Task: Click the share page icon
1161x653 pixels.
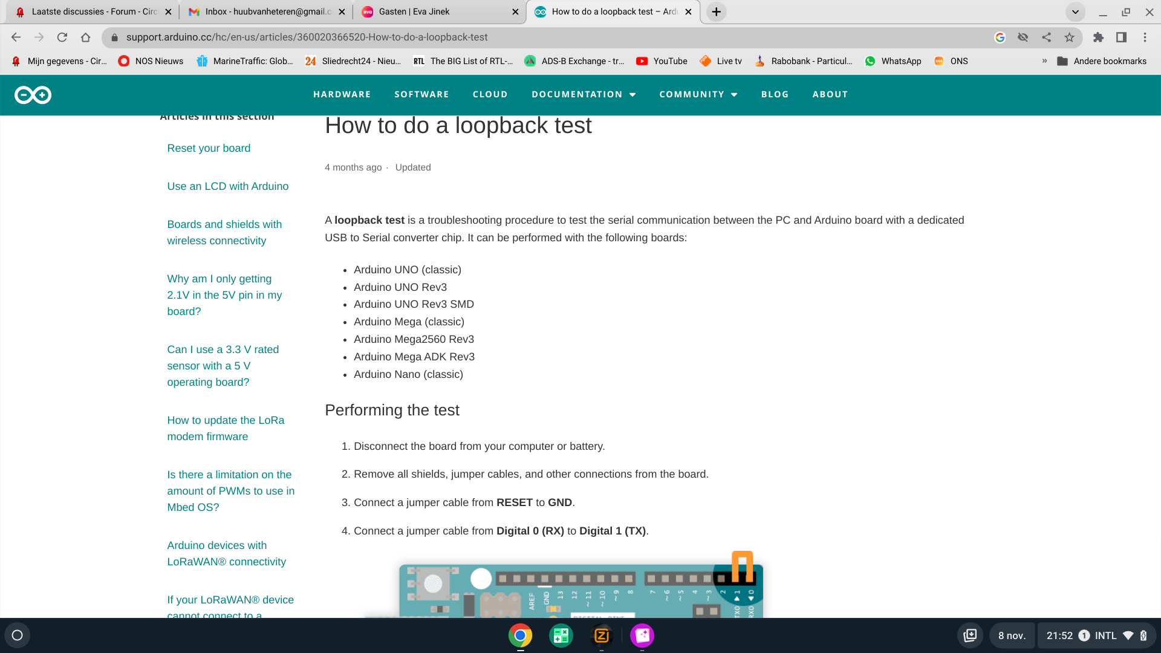Action: 1046,37
